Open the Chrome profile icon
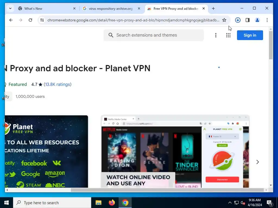This screenshot has height=208, width=278. click(x=257, y=20)
